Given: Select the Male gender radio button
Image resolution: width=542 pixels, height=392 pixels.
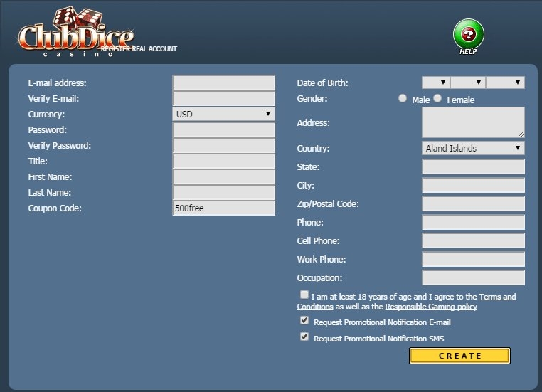Looking at the screenshot, I should point(403,99).
